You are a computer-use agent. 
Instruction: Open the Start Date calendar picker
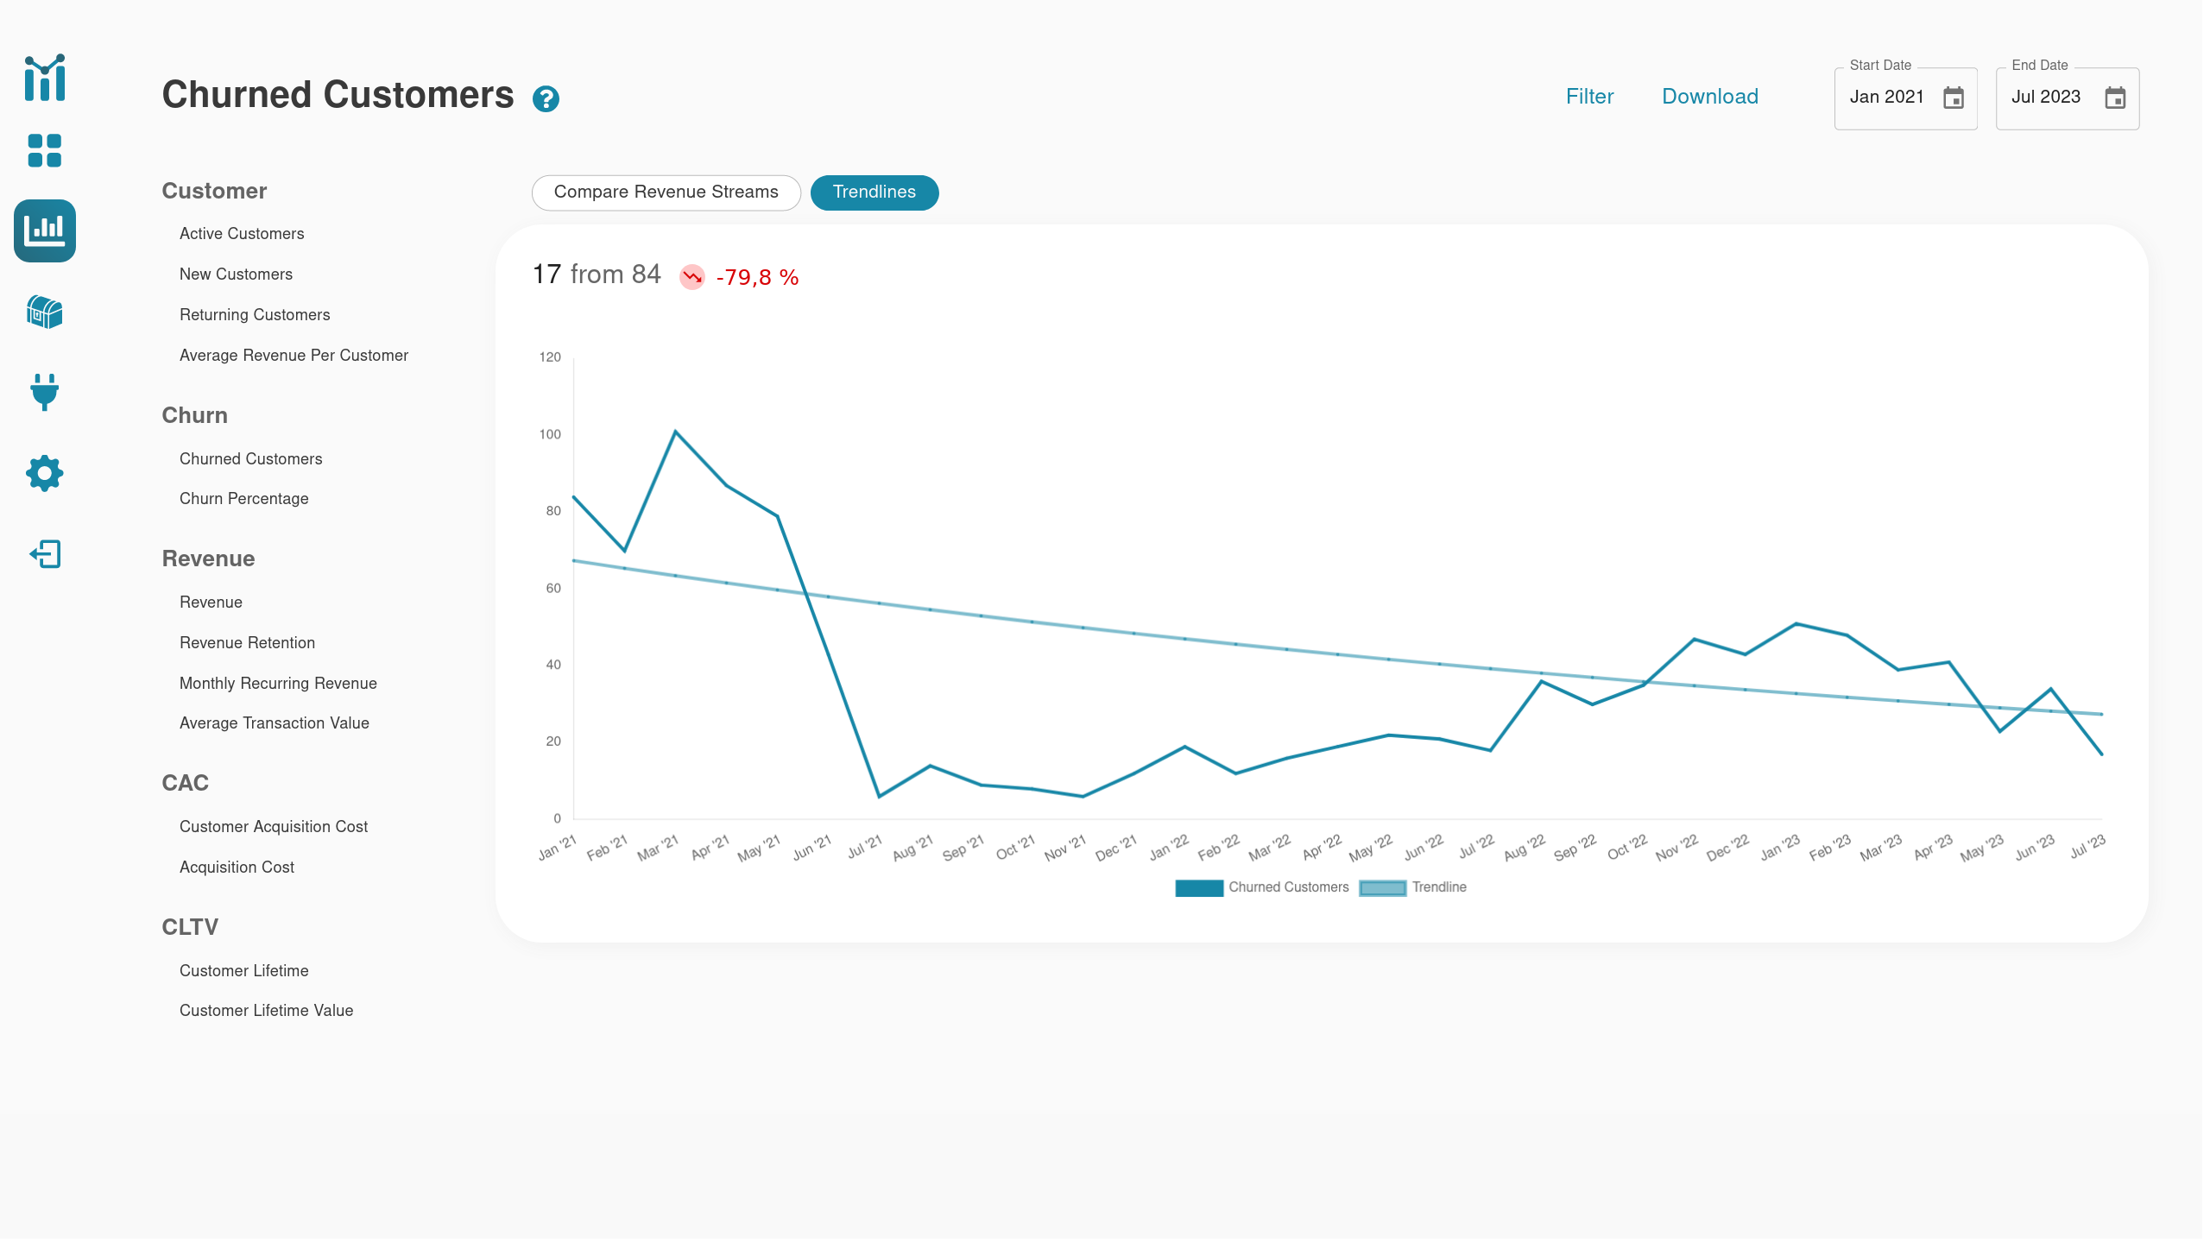pyautogui.click(x=1954, y=98)
